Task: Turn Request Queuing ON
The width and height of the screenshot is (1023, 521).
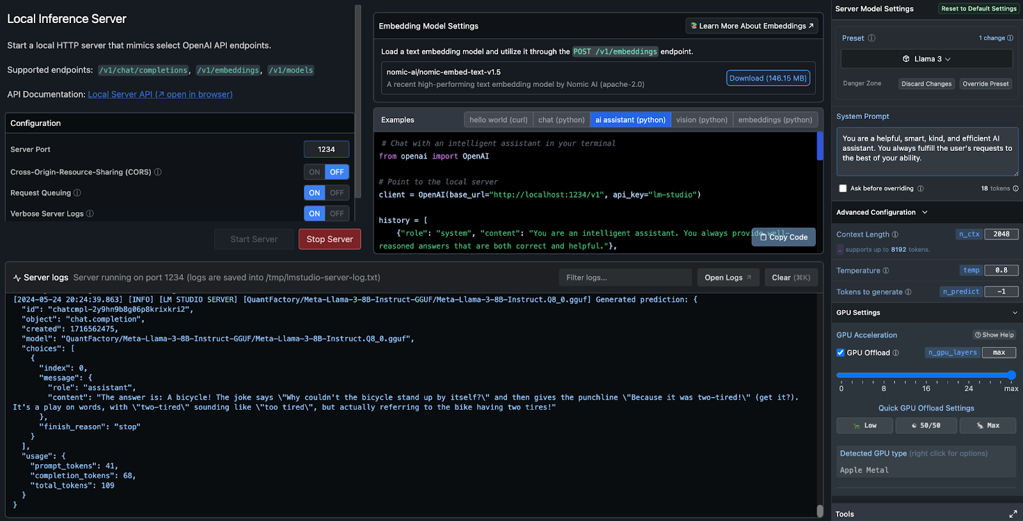Action: click(315, 193)
